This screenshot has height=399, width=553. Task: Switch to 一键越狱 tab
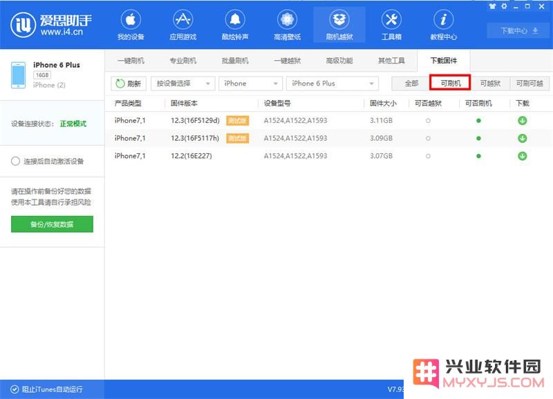(287, 61)
